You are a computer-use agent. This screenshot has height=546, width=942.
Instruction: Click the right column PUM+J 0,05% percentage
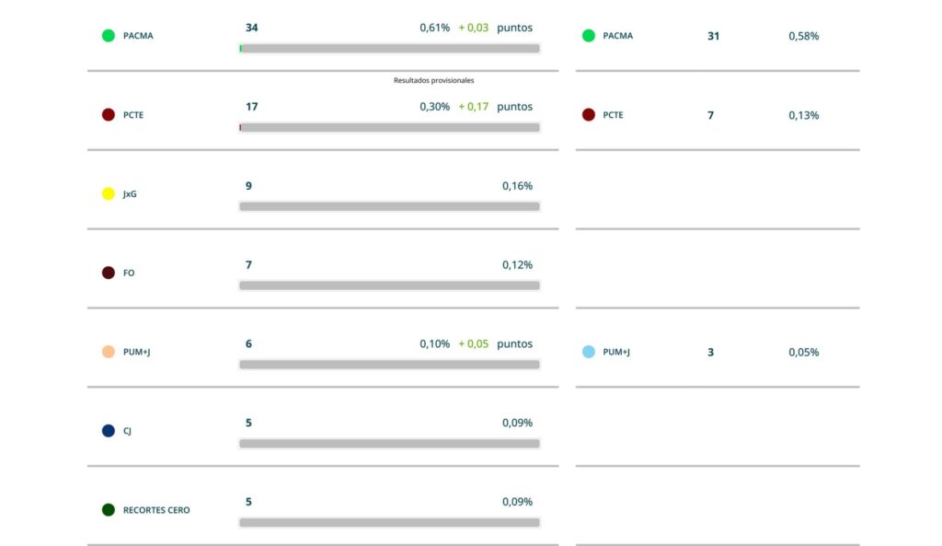[x=804, y=352]
